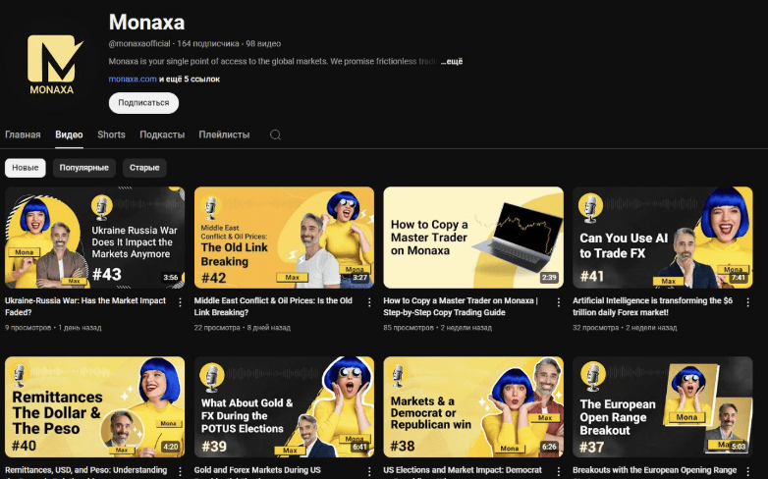
Task: Expand channel description with …ещё
Action: (451, 61)
